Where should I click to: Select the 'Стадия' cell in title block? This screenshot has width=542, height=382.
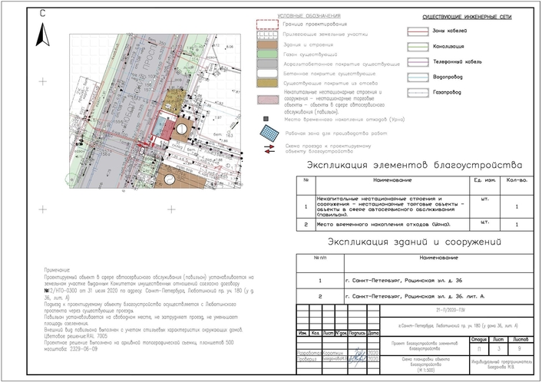pos(479,340)
